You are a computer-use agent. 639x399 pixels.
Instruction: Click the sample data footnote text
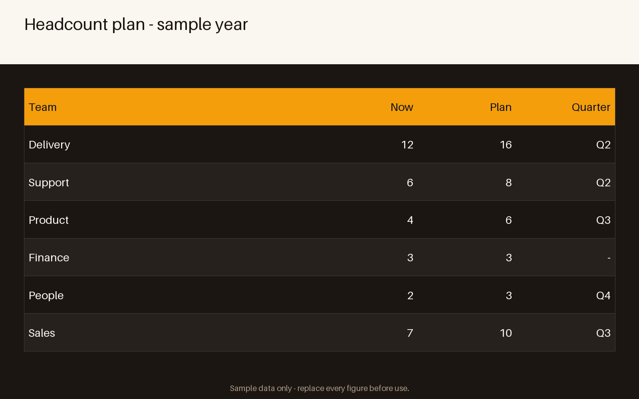[x=319, y=388]
